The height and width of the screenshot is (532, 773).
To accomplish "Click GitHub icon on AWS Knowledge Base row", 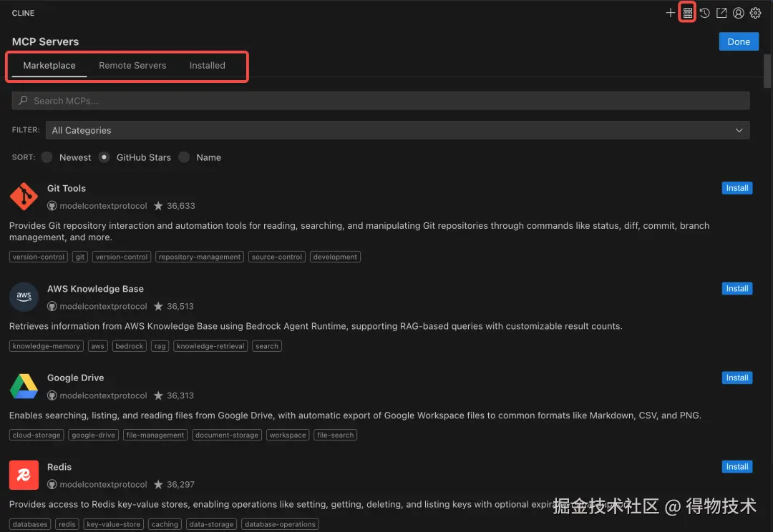I will (52, 306).
